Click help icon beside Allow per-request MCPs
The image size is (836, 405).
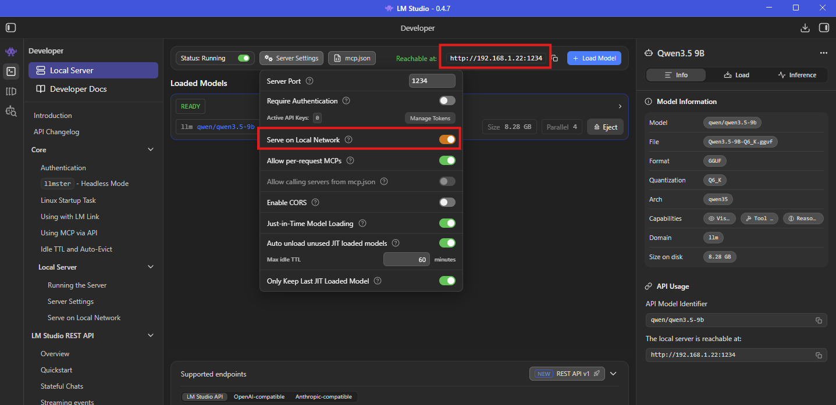click(350, 161)
